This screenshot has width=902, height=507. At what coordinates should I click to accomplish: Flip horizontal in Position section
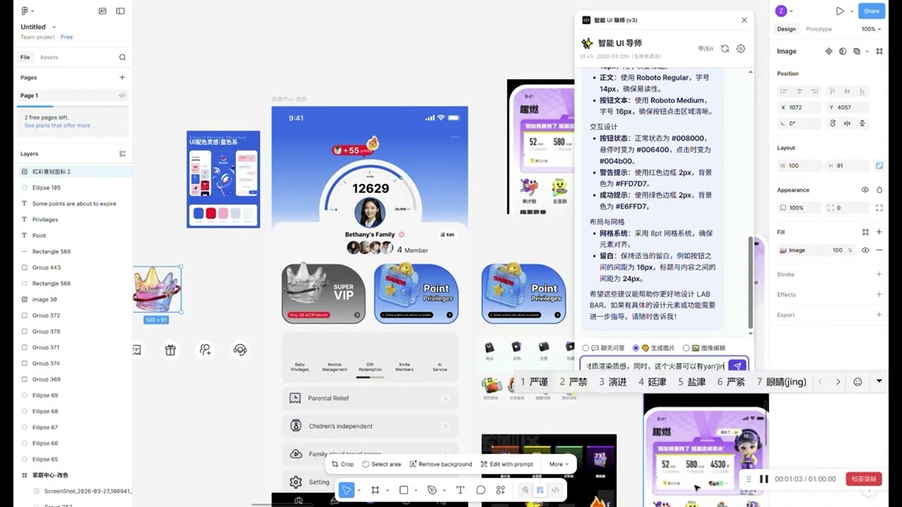[847, 123]
